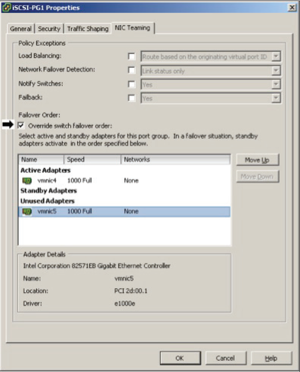Uncheck Override switch failover order
The width and height of the screenshot is (300, 372).
[x=21, y=126]
